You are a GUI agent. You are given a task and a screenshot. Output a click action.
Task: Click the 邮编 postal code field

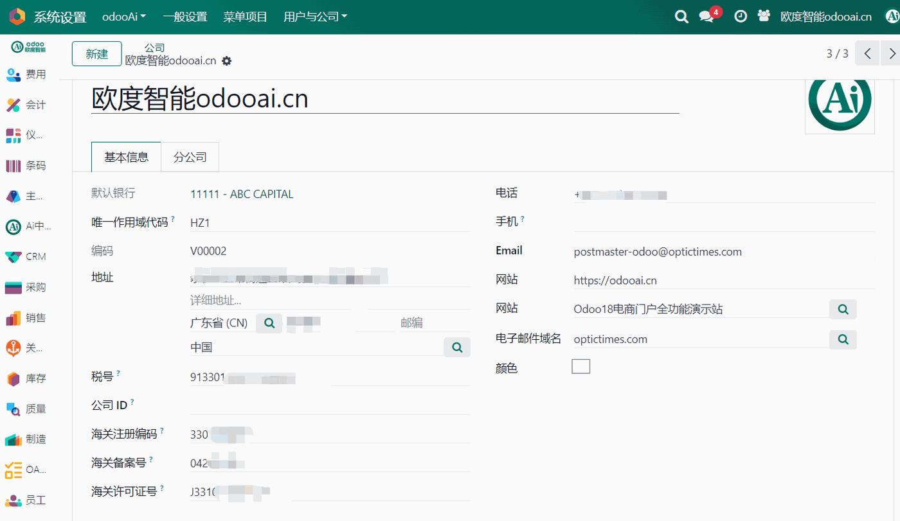435,322
